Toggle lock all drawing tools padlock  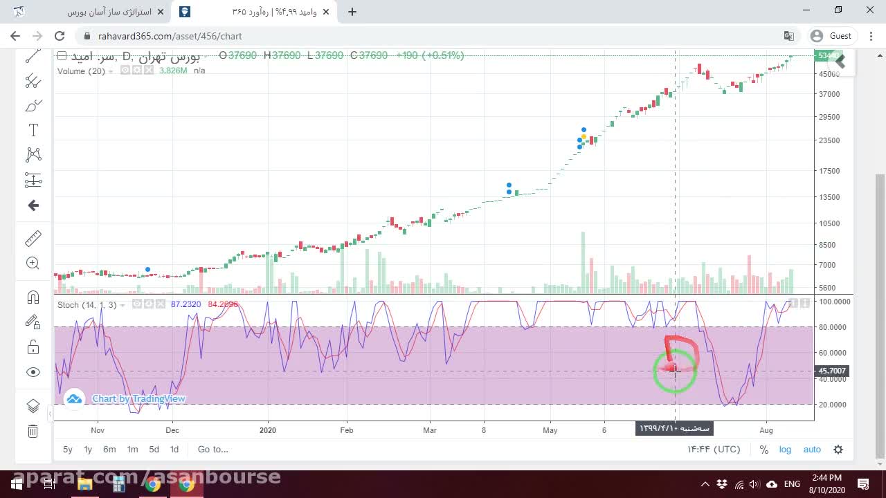(x=33, y=347)
